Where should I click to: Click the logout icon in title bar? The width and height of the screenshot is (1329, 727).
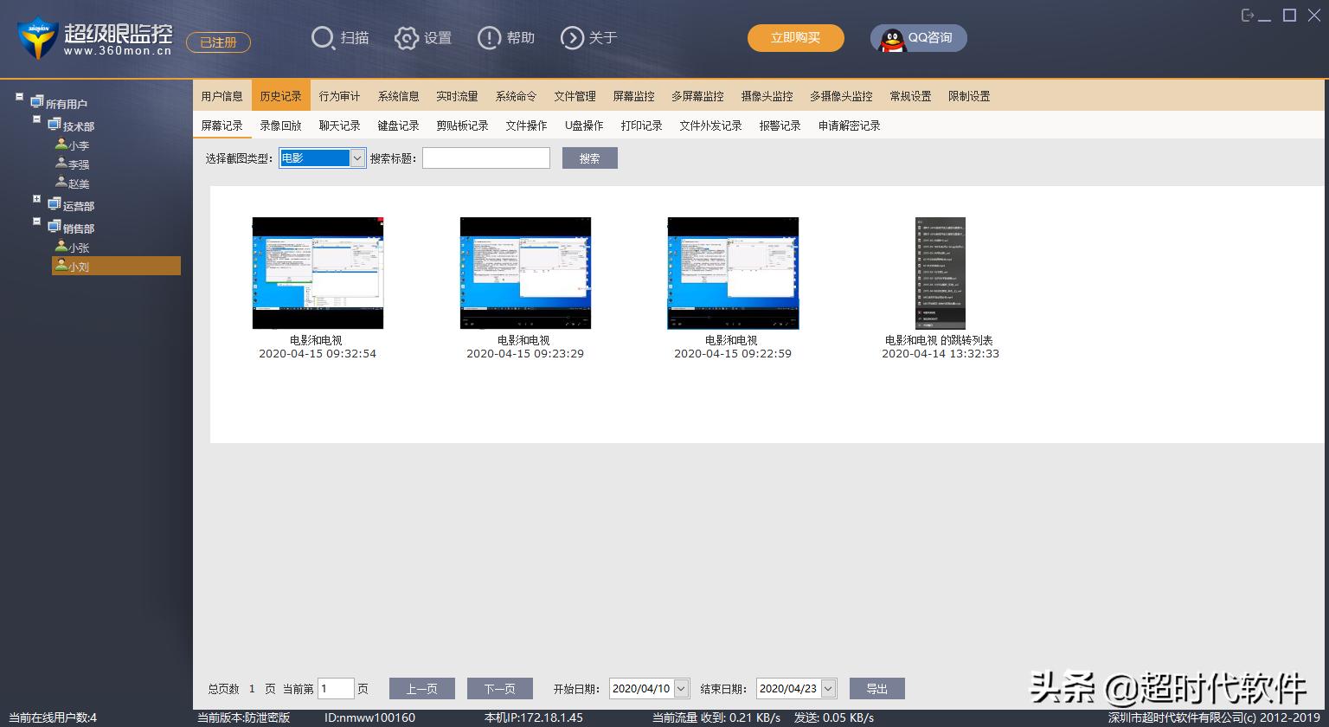pyautogui.click(x=1247, y=16)
